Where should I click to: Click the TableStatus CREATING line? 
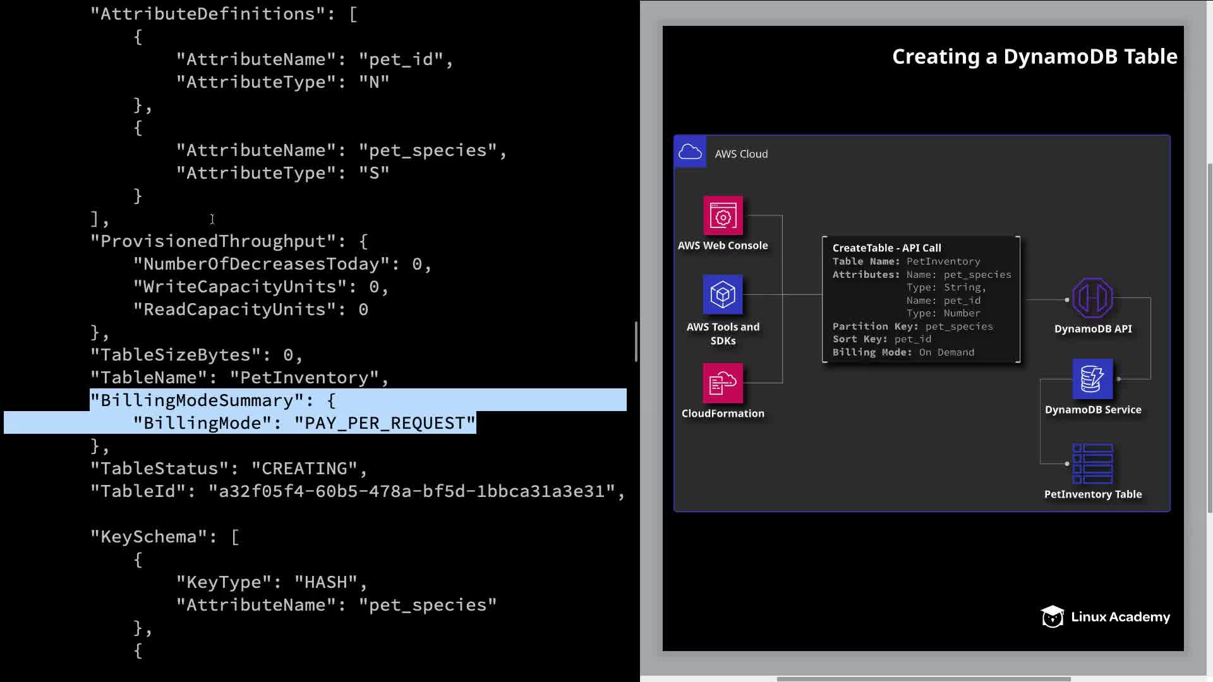point(229,469)
